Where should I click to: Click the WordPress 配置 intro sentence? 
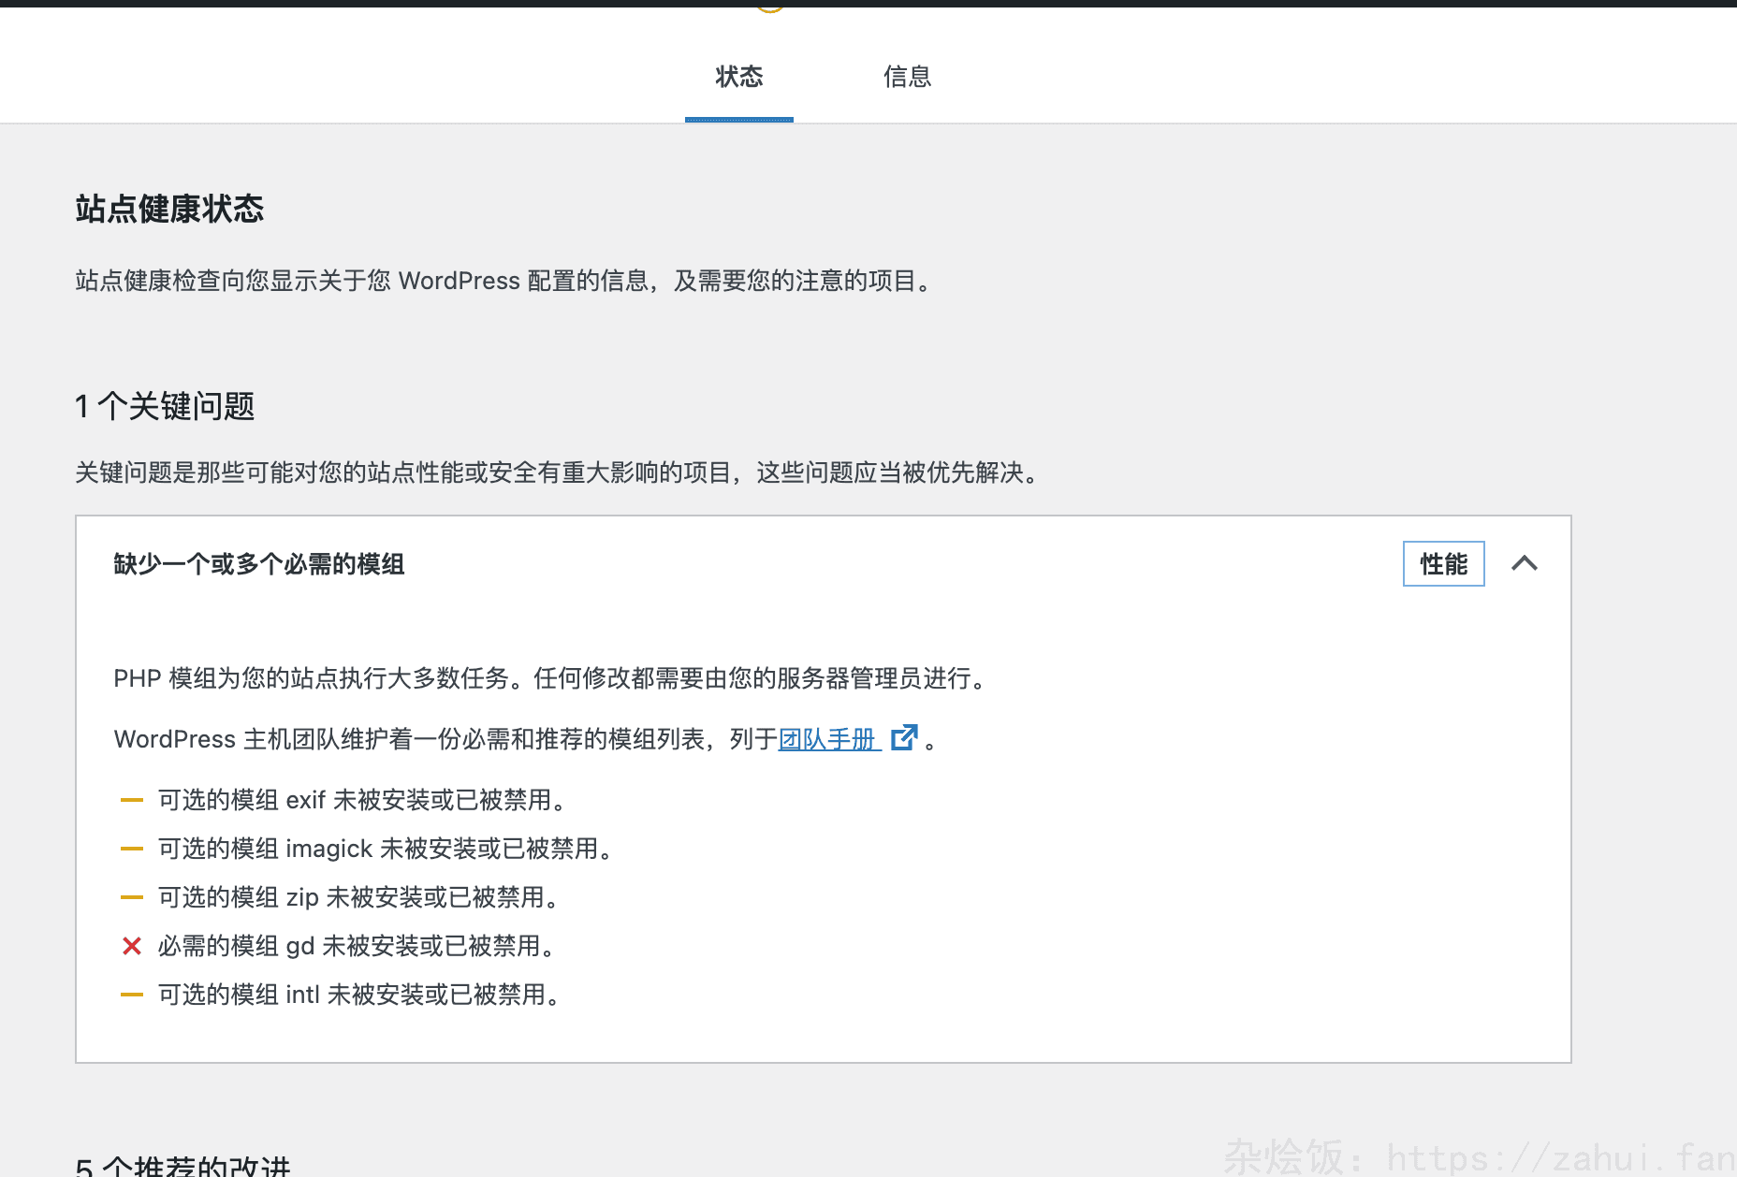pos(505,281)
